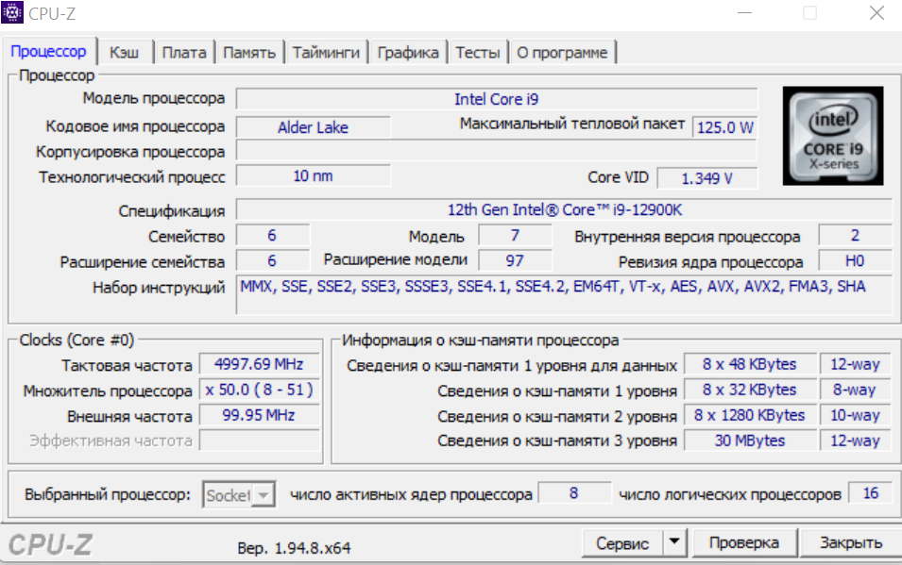Screen dimensions: 902x565
Task: Click the 8 x 48 KBytes L1 data cache value
Action: pyautogui.click(x=750, y=364)
